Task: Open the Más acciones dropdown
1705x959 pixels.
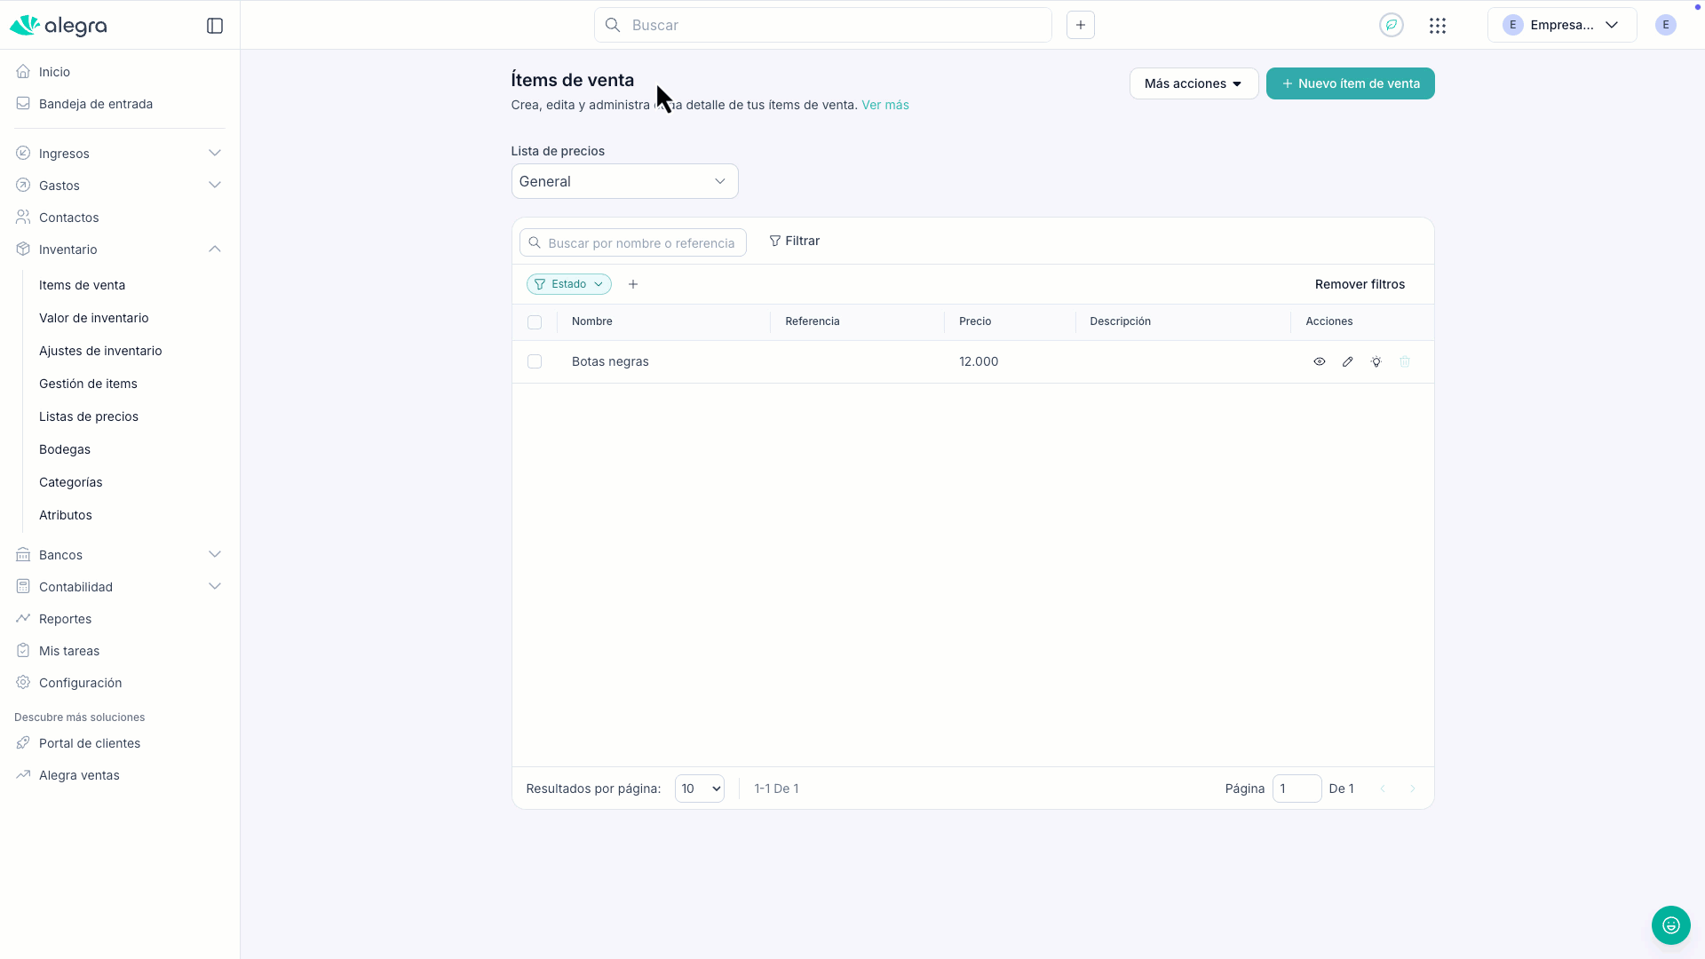Action: click(1193, 83)
